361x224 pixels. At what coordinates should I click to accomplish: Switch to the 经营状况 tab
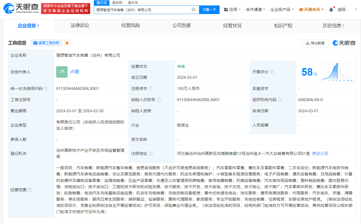point(232,25)
